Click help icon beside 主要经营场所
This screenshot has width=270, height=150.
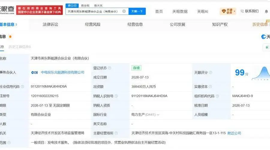(116, 133)
